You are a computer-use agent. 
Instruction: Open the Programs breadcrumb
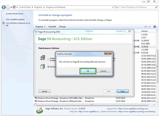38,7
